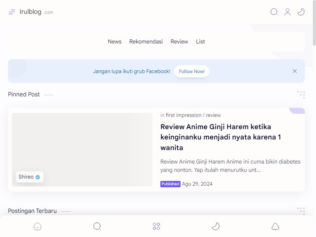
Task: Open notifications bell in bottom bar
Action: click(x=275, y=226)
